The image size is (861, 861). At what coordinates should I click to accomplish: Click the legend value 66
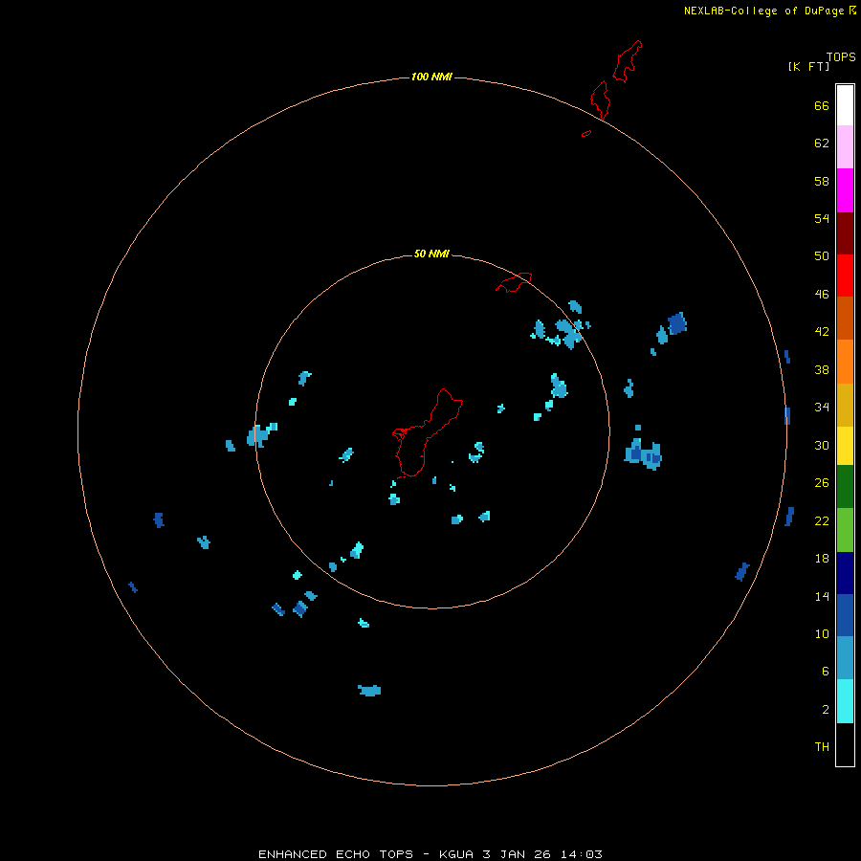click(822, 105)
